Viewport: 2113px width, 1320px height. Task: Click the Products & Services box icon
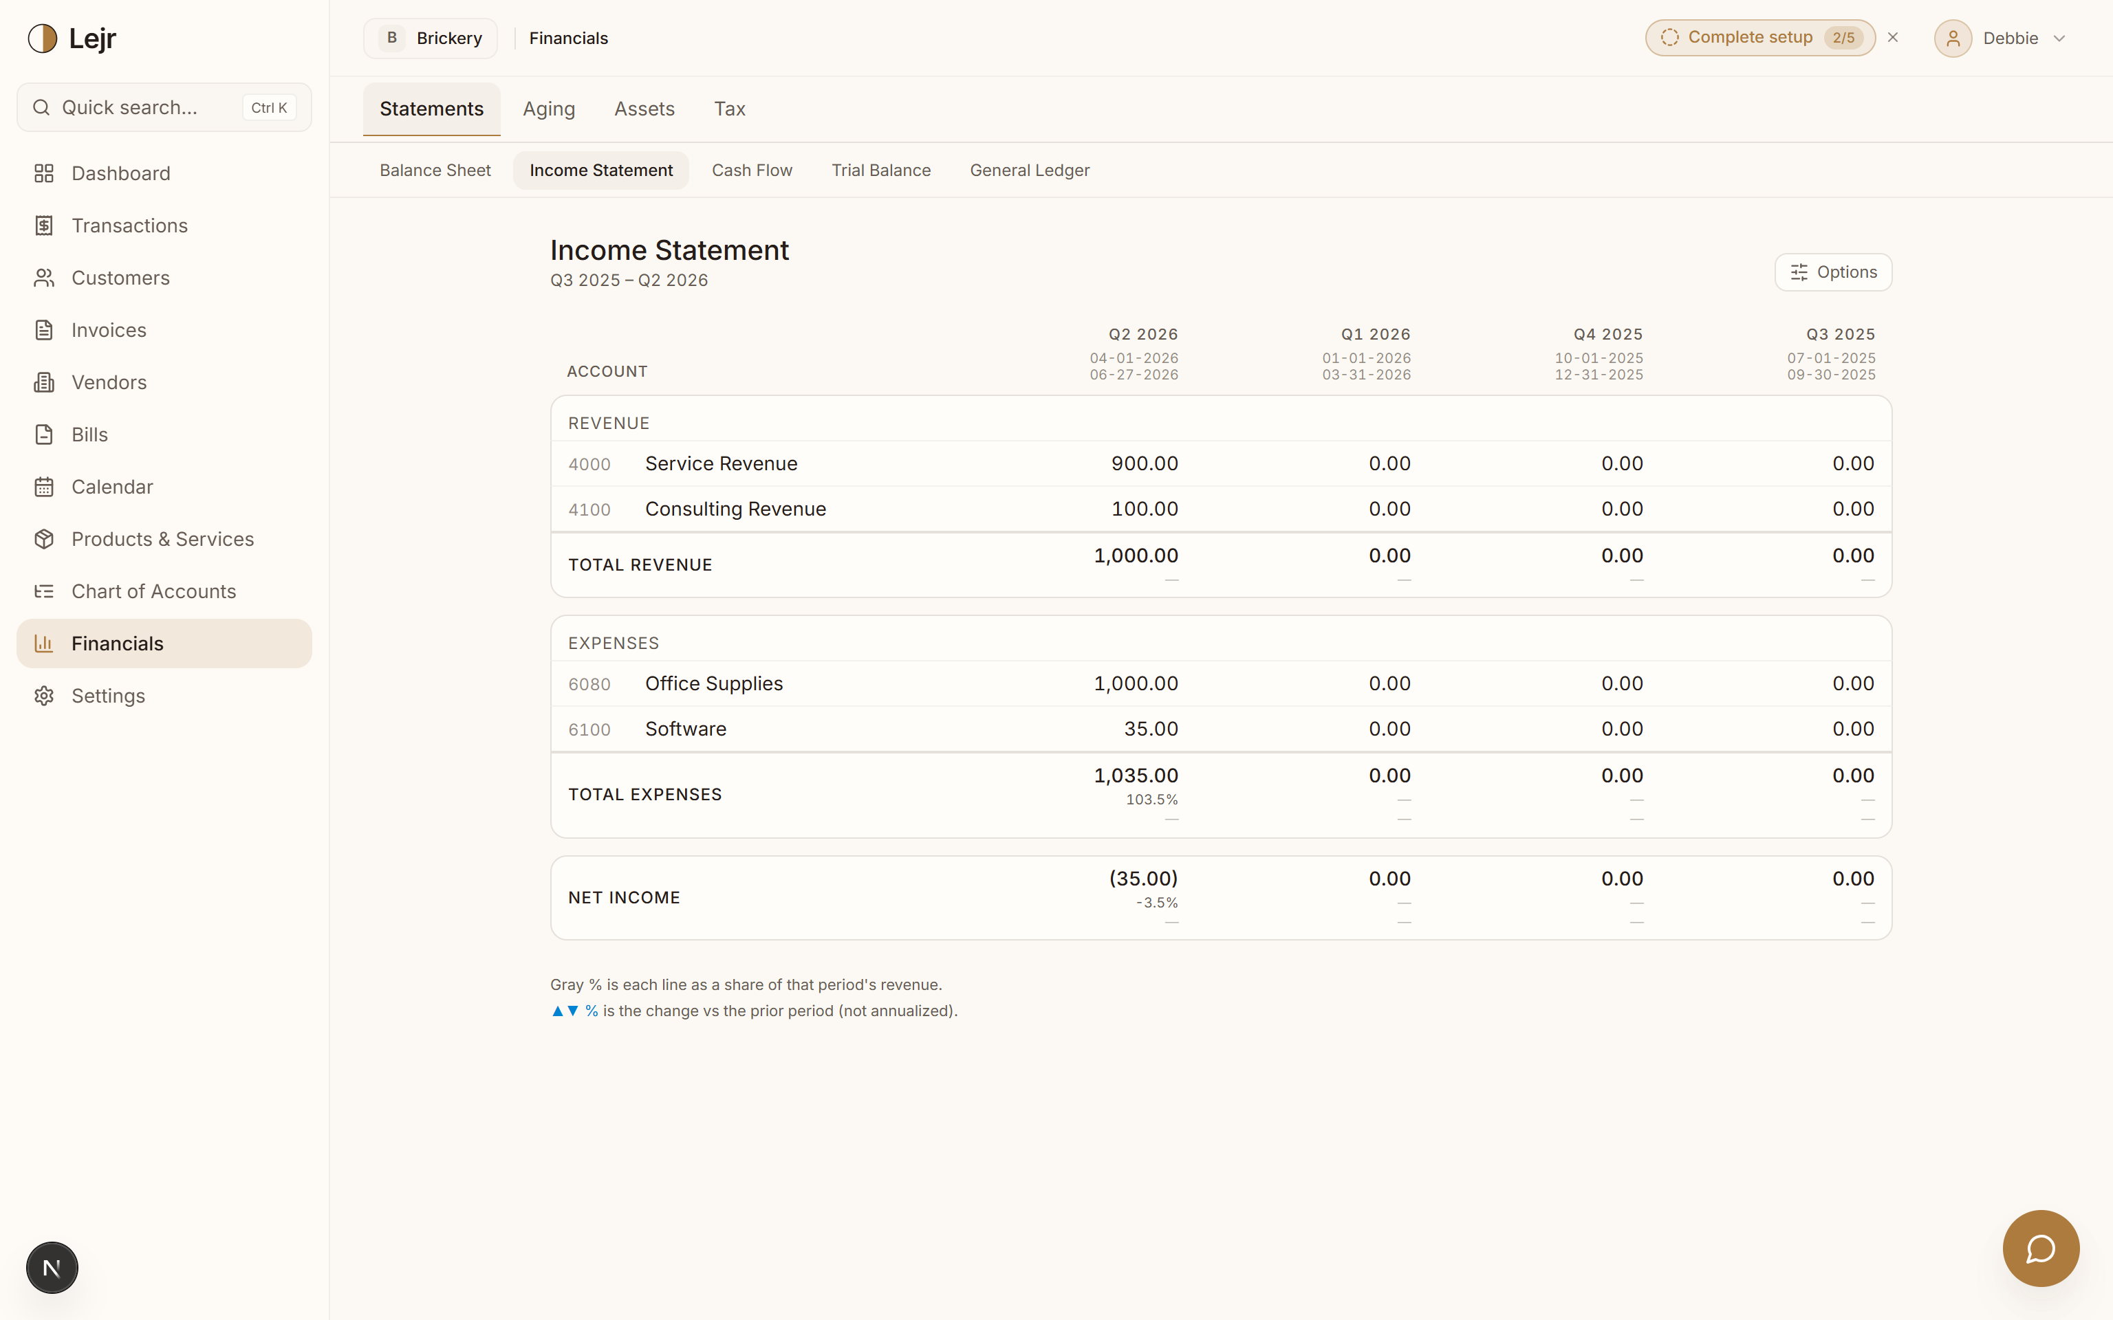point(43,540)
